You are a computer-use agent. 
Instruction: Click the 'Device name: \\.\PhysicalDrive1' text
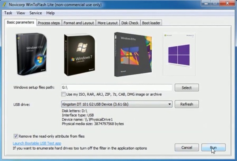coord(87,119)
